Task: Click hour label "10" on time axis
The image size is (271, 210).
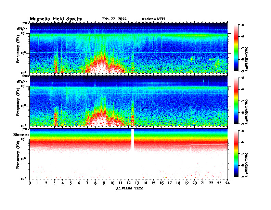Action: [x=112, y=183]
